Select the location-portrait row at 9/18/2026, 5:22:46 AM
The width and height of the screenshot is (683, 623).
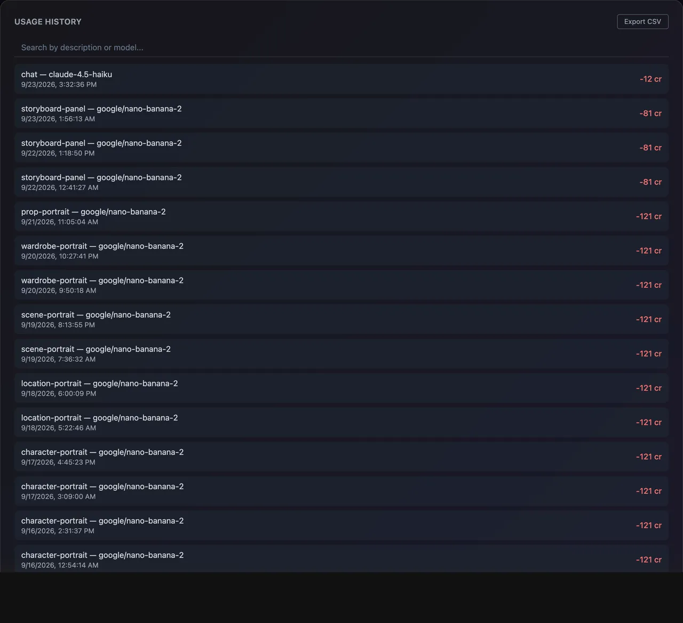(x=341, y=423)
